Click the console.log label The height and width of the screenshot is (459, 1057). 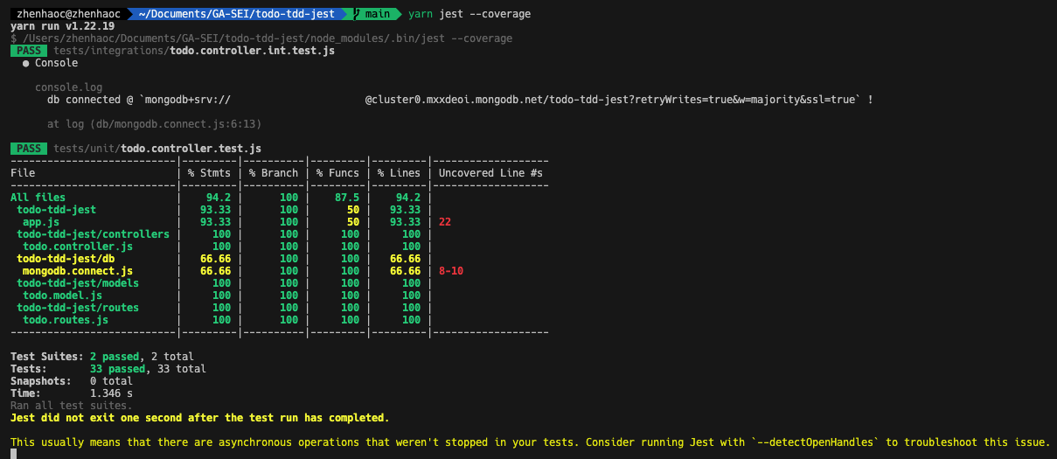point(69,87)
